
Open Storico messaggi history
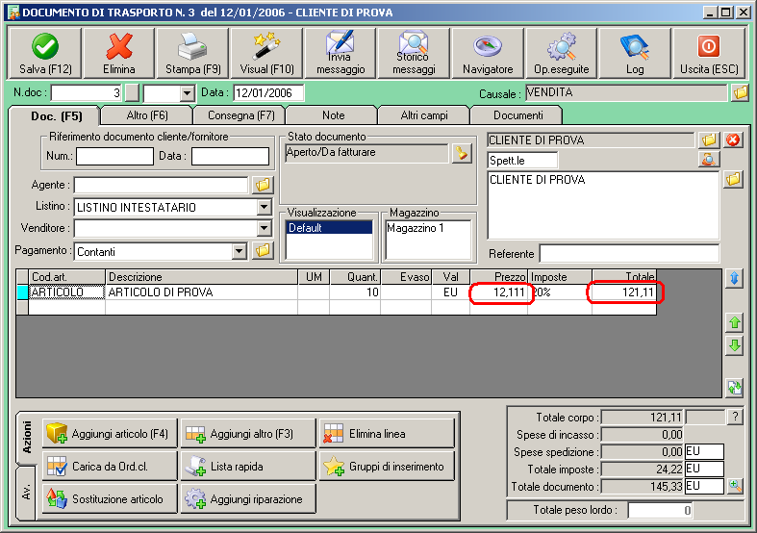tap(414, 52)
